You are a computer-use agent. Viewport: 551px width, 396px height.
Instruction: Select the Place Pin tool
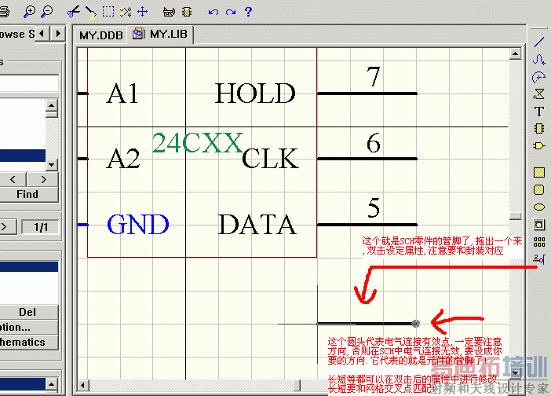coord(539,259)
